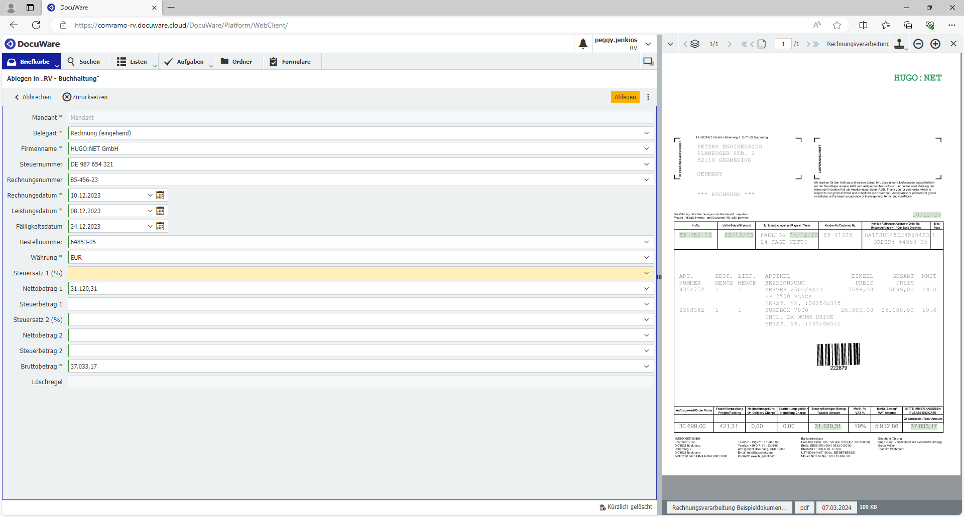Expand the Währung dropdown
This screenshot has height=517, width=964.
pyautogui.click(x=647, y=257)
